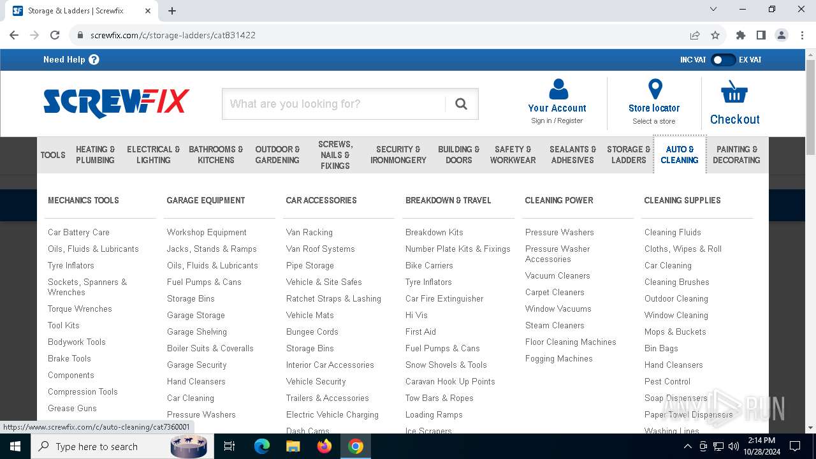This screenshot has height=459, width=816.
Task: Click the volume icon in system tray
Action: click(x=734, y=446)
